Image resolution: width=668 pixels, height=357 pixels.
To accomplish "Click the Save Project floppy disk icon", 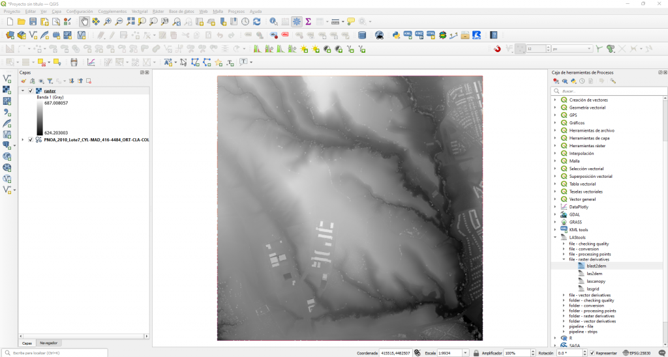I will click(x=33, y=21).
